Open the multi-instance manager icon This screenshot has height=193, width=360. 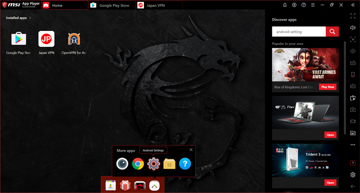[x=353, y=98]
